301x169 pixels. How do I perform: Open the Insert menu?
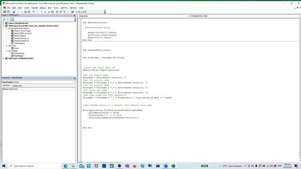[27, 8]
